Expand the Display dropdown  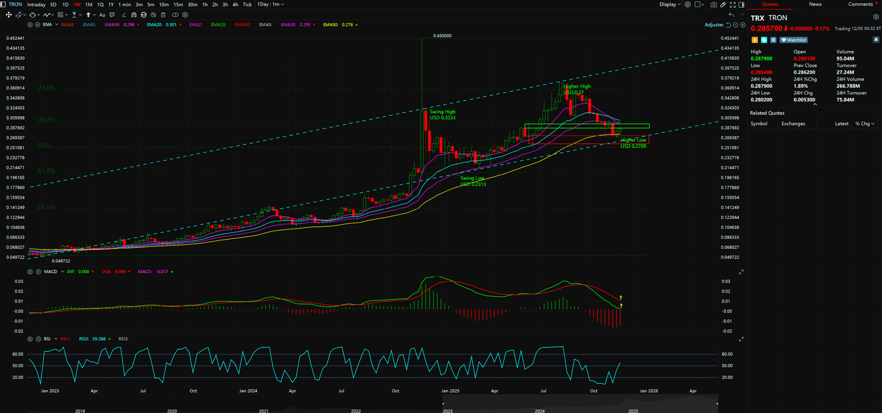(670, 4)
